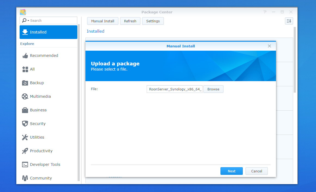The width and height of the screenshot is (316, 192).
Task: Select the Backup category icon
Action: tap(25, 83)
